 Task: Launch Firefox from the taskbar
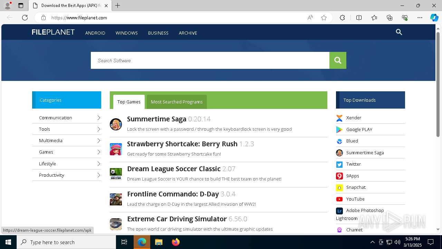pyautogui.click(x=175, y=242)
